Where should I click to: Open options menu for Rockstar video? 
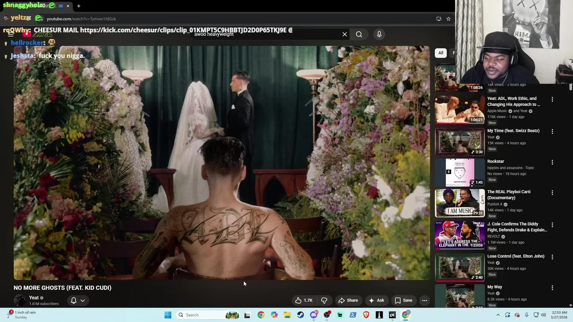(x=552, y=162)
